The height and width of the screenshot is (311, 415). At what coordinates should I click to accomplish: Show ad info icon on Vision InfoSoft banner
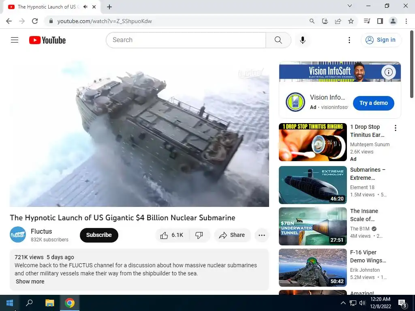click(x=388, y=72)
